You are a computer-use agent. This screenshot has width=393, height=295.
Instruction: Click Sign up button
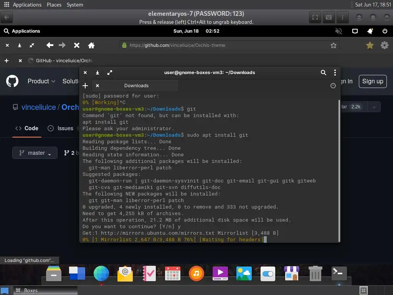pyautogui.click(x=372, y=81)
